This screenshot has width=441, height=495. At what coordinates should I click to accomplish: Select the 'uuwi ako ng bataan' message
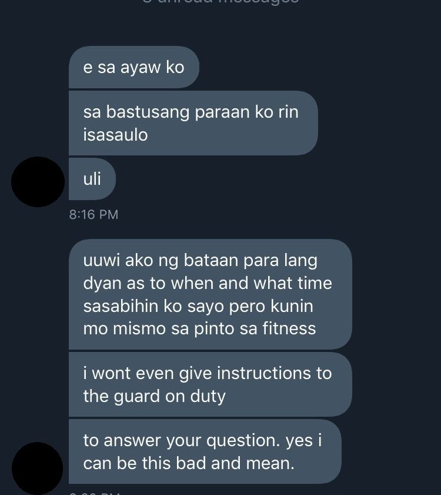tap(210, 294)
